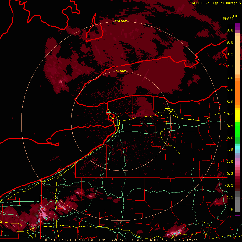The image size is (242, 242).
Task: Click the 1.8 value on color scale
Action: click(x=230, y=150)
